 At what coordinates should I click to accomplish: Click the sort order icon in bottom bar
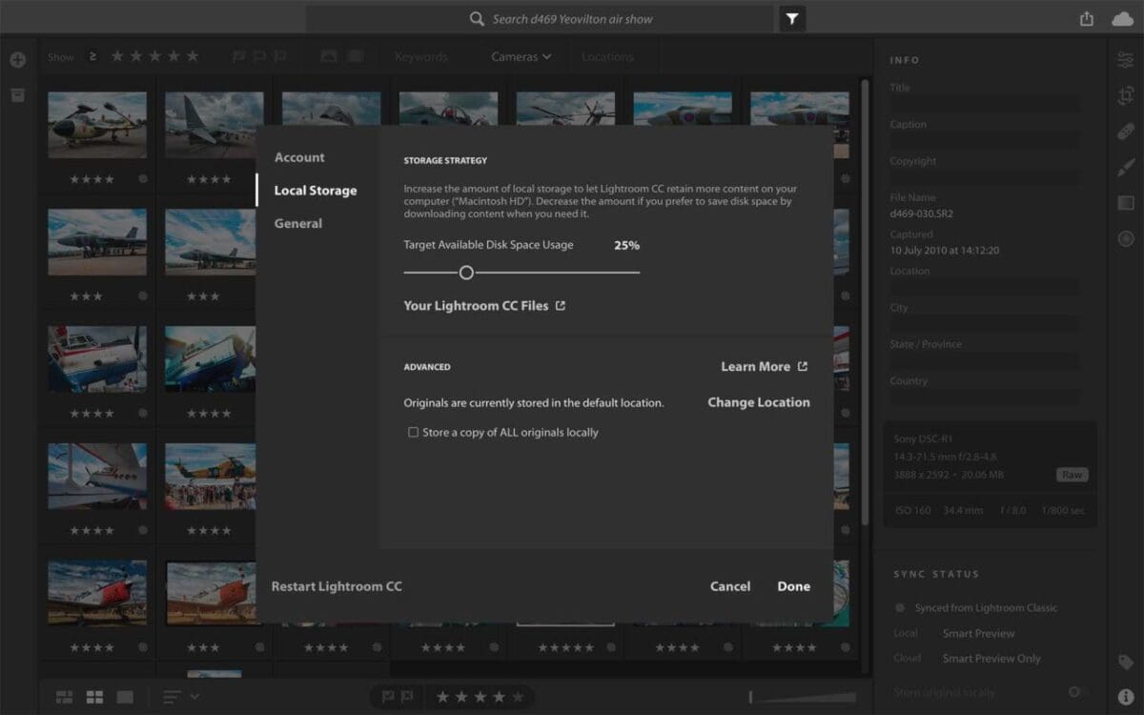click(173, 697)
